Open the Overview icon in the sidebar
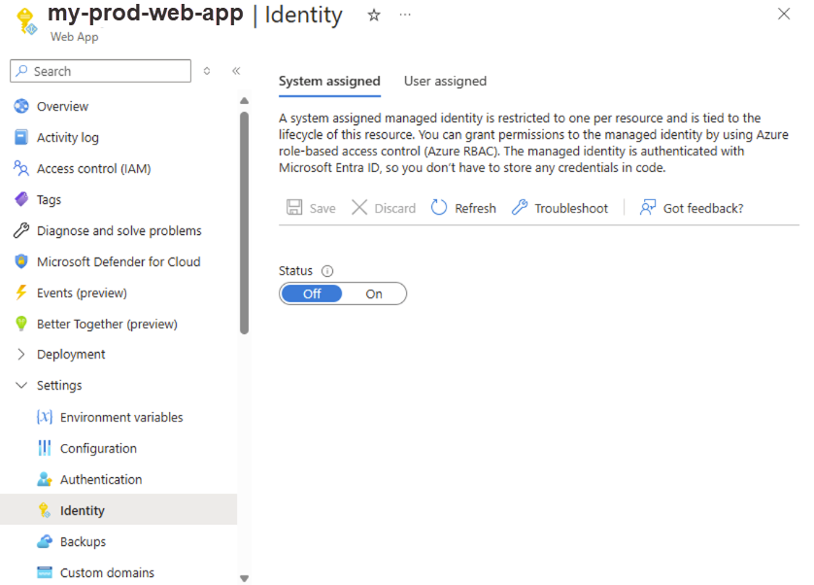 click(x=21, y=106)
